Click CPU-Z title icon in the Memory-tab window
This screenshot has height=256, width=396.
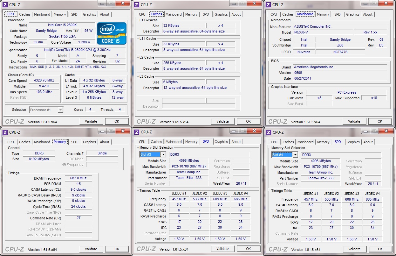point(5,132)
